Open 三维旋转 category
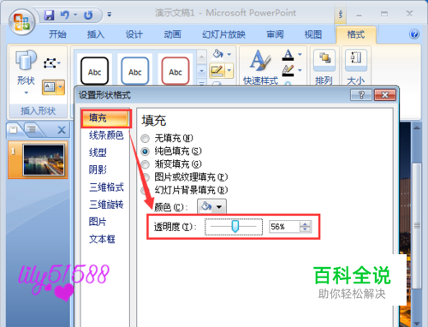428x327 pixels. [x=106, y=205]
